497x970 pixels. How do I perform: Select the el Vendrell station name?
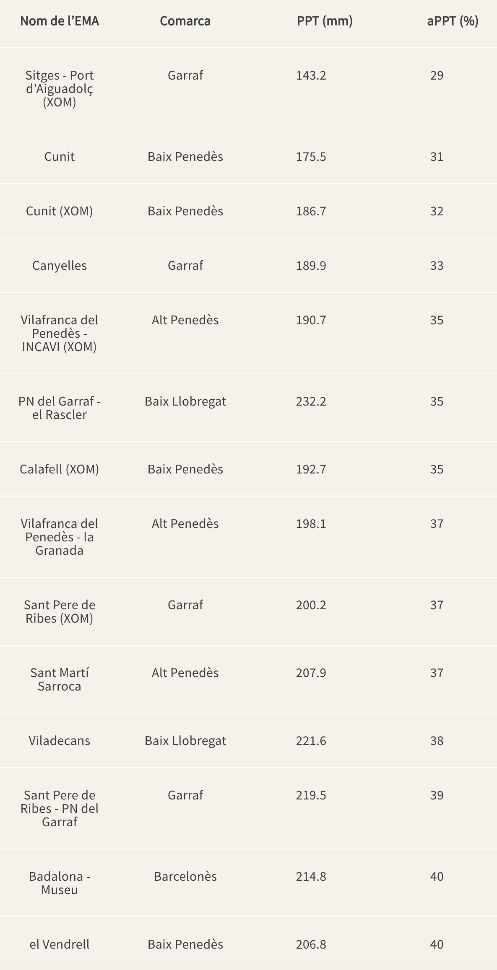tap(60, 944)
